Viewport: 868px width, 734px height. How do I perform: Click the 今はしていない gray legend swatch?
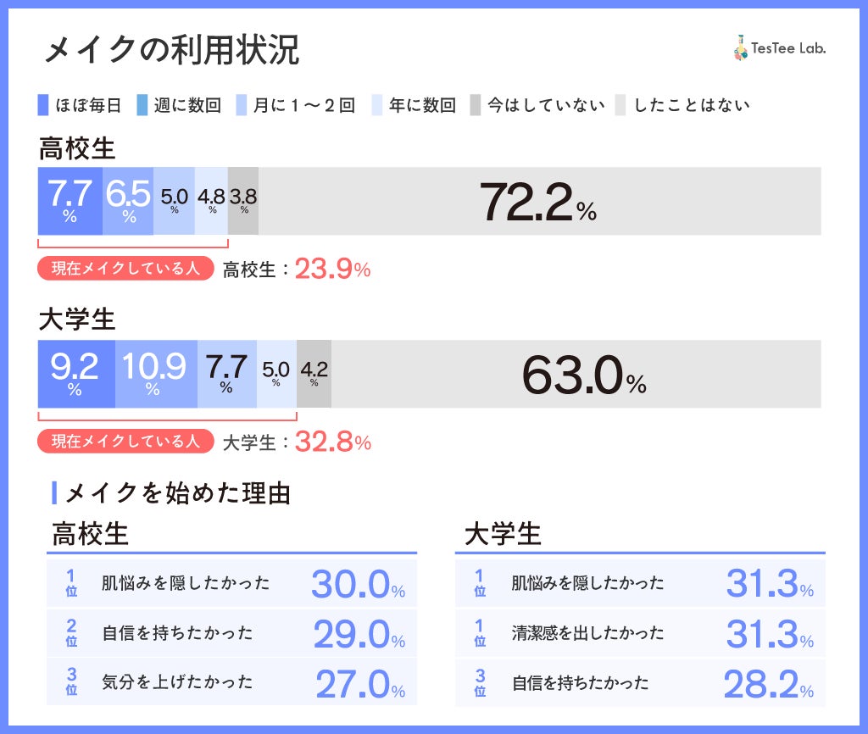[475, 105]
